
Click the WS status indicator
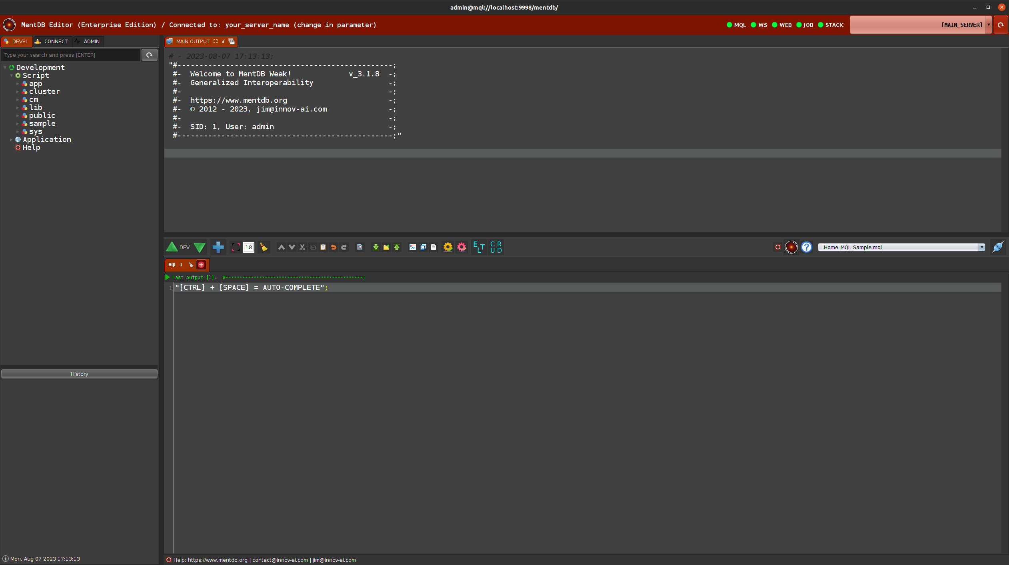point(759,25)
